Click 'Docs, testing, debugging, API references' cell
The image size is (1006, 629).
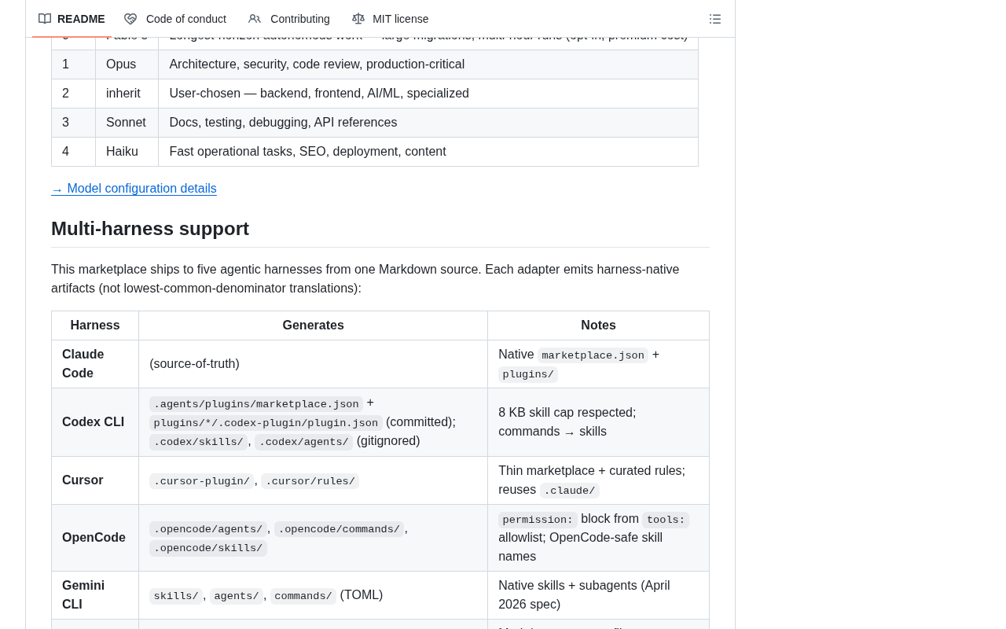click(x=428, y=123)
